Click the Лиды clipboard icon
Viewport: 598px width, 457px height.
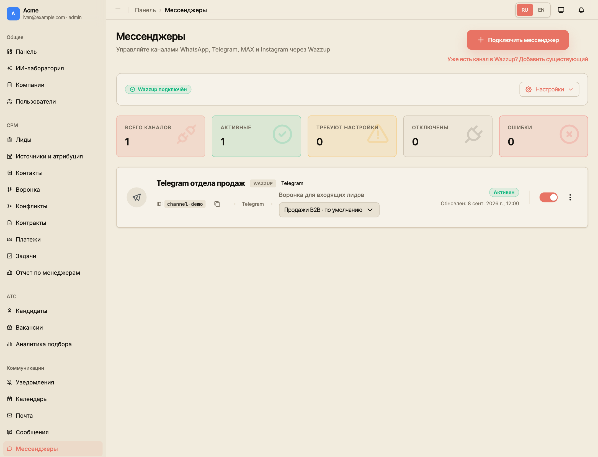pos(9,140)
